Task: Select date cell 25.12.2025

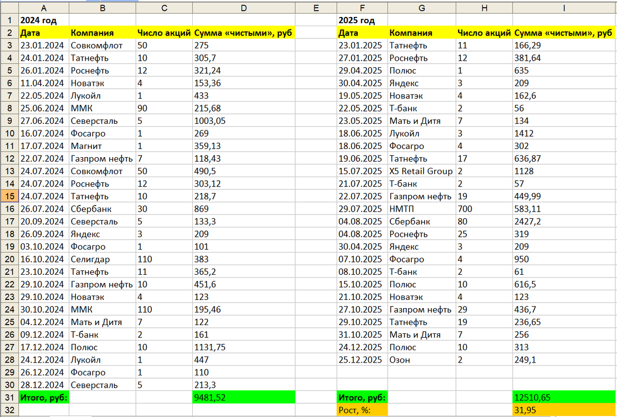Action: (362, 360)
